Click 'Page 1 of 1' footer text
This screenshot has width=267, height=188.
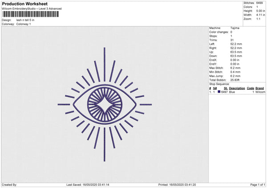(258, 185)
